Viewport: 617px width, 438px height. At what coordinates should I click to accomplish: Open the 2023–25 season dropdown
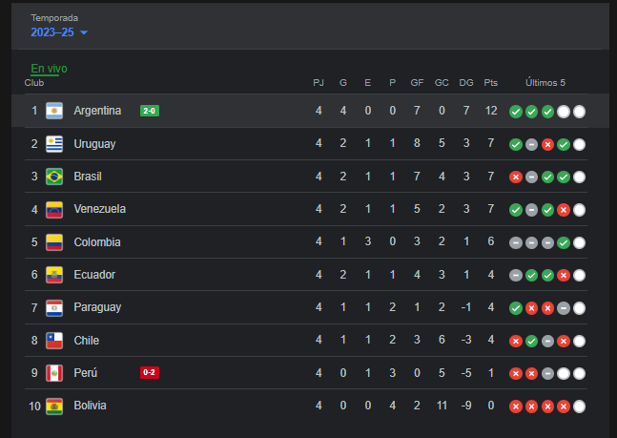(x=59, y=32)
